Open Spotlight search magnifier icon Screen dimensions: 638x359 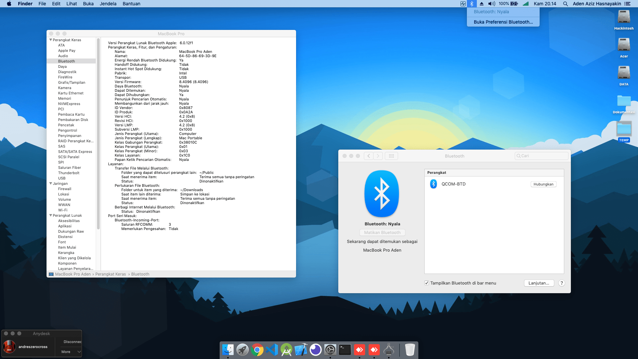(565, 4)
